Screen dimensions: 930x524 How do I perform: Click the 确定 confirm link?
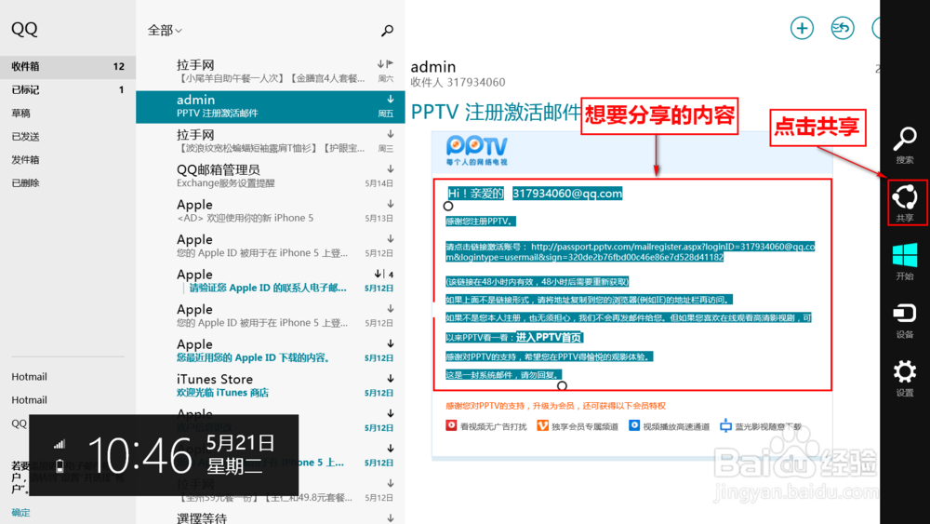pyautogui.click(x=20, y=513)
